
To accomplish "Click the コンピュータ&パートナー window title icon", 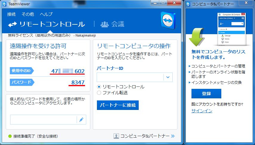I will [x=188, y=4].
